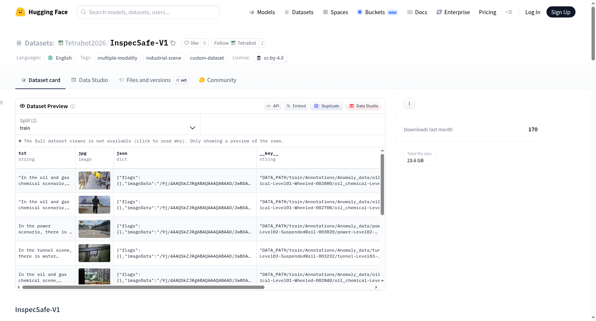Like the InspecSafe-V1 dataset
Image resolution: width=596 pixels, height=321 pixels.
(x=191, y=43)
